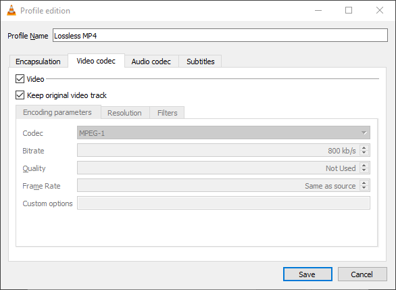Close the Profile edition window
The image size is (396, 290).
pos(380,10)
